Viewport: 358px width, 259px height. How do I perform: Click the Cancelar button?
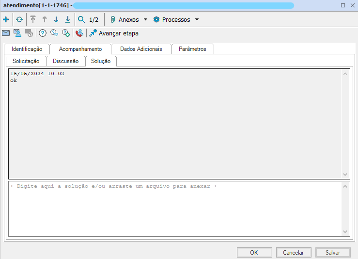pyautogui.click(x=294, y=253)
